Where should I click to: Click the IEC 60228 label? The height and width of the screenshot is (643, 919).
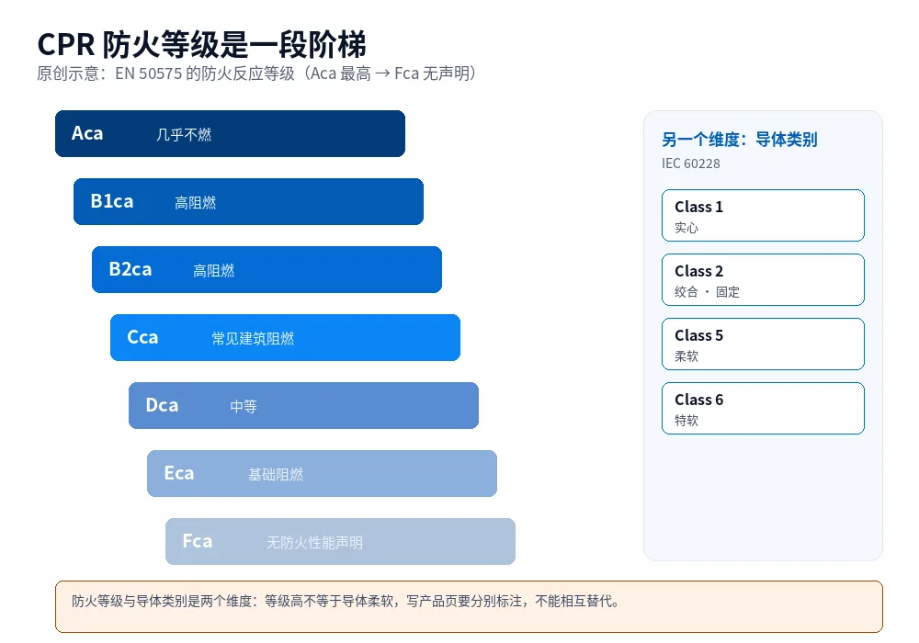pyautogui.click(x=691, y=164)
